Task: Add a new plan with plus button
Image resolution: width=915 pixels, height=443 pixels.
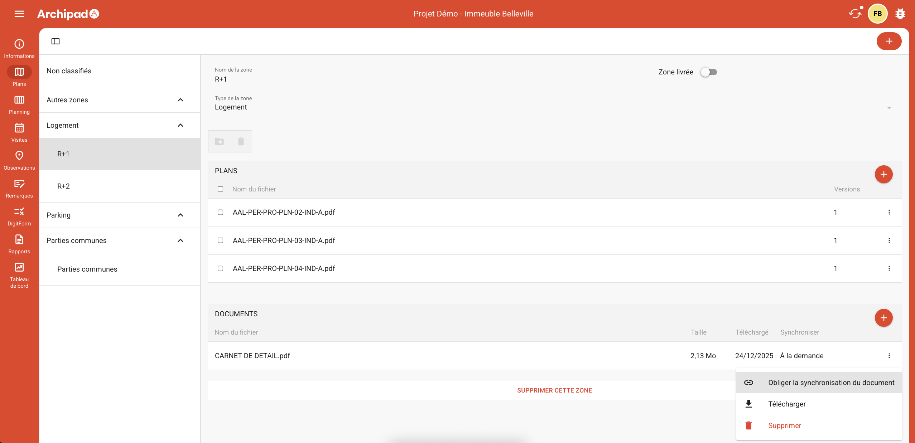Action: point(883,174)
